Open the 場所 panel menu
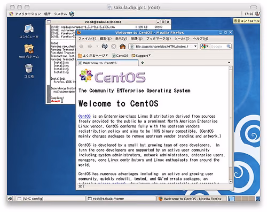 click(48, 14)
